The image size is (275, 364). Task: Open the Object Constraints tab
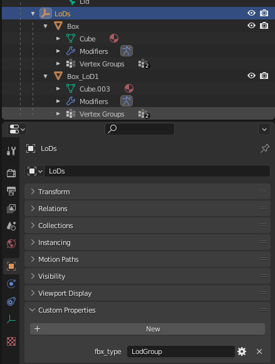click(x=11, y=301)
